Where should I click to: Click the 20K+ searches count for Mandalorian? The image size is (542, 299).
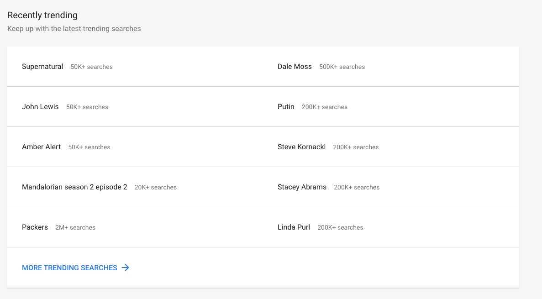tap(156, 187)
